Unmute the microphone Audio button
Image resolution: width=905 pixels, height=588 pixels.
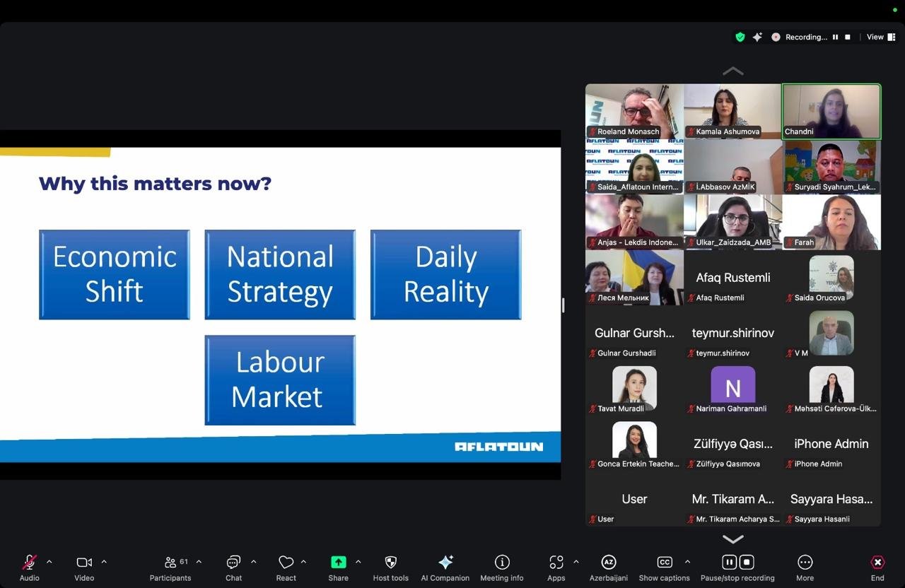point(29,563)
